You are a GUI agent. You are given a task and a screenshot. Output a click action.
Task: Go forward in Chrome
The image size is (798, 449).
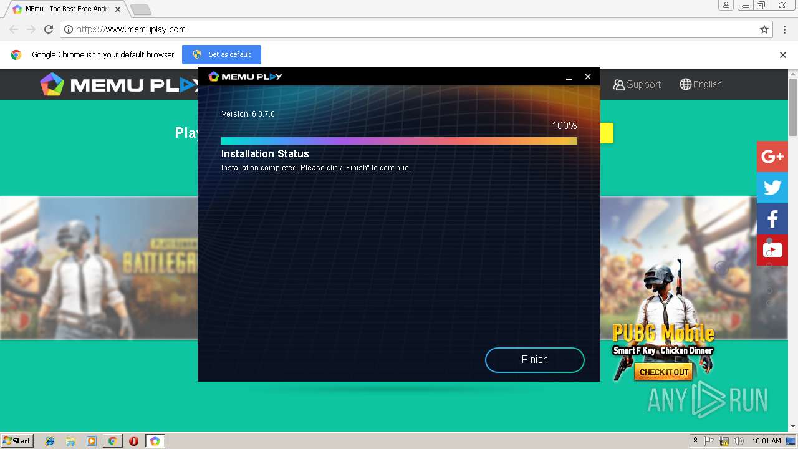click(x=31, y=29)
